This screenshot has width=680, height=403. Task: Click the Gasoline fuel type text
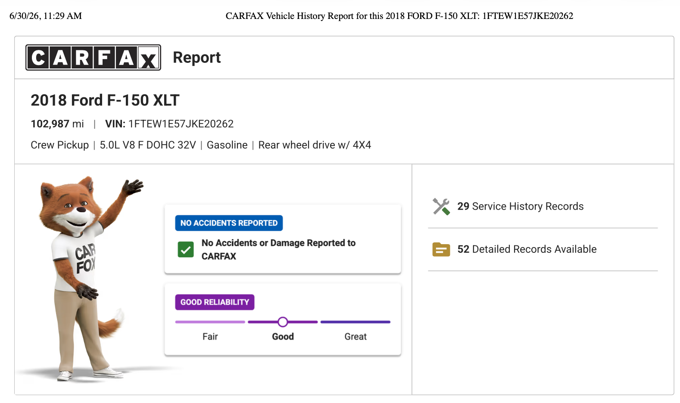pyautogui.click(x=227, y=145)
